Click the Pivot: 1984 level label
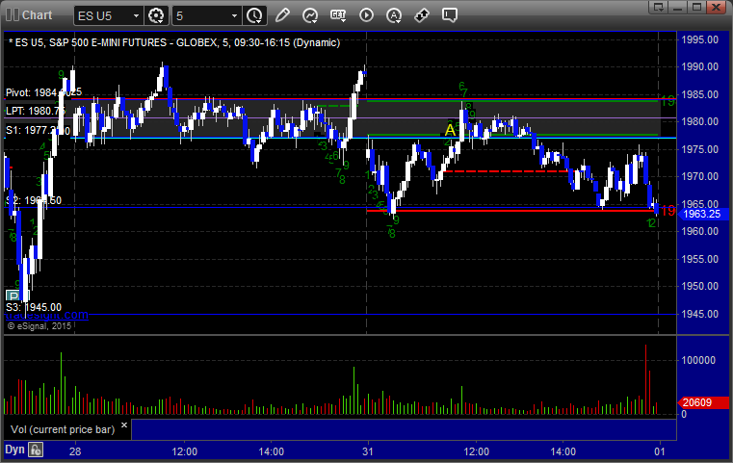The width and height of the screenshot is (733, 463). pos(43,92)
